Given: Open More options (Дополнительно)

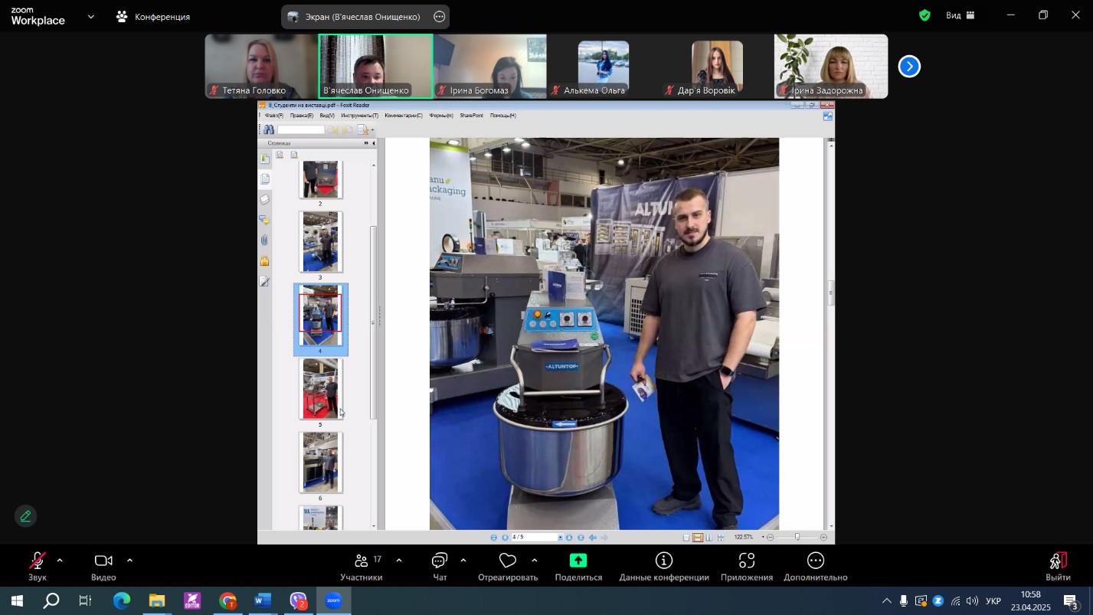Looking at the screenshot, I should [816, 568].
